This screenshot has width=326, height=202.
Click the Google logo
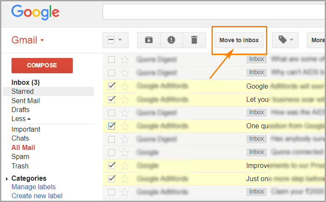[x=35, y=12]
